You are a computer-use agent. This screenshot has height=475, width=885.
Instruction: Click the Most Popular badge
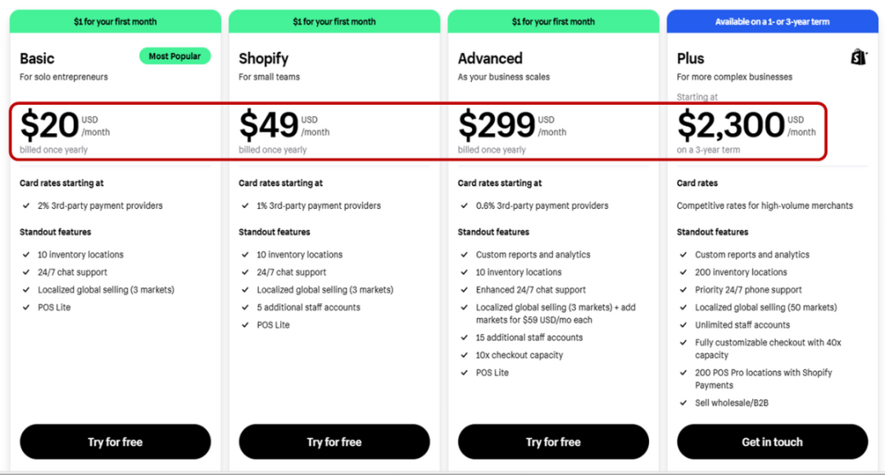[175, 57]
